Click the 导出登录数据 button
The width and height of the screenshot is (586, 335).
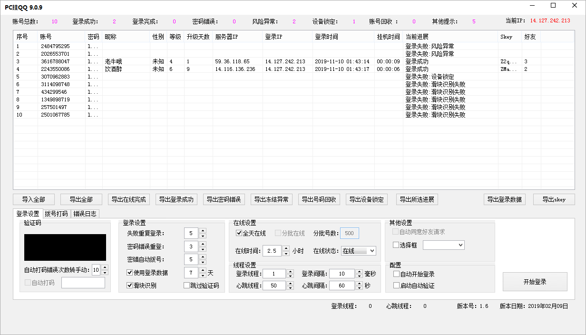pos(505,199)
